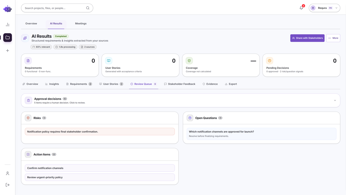Click the search magnifier icon
346x195 pixels.
pyautogui.click(x=88, y=8)
